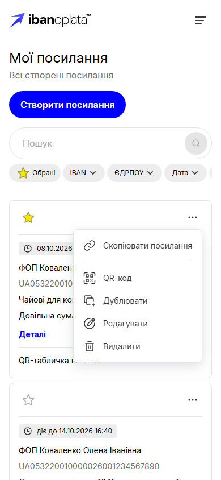Open the second card's three-dot menu

193,400
